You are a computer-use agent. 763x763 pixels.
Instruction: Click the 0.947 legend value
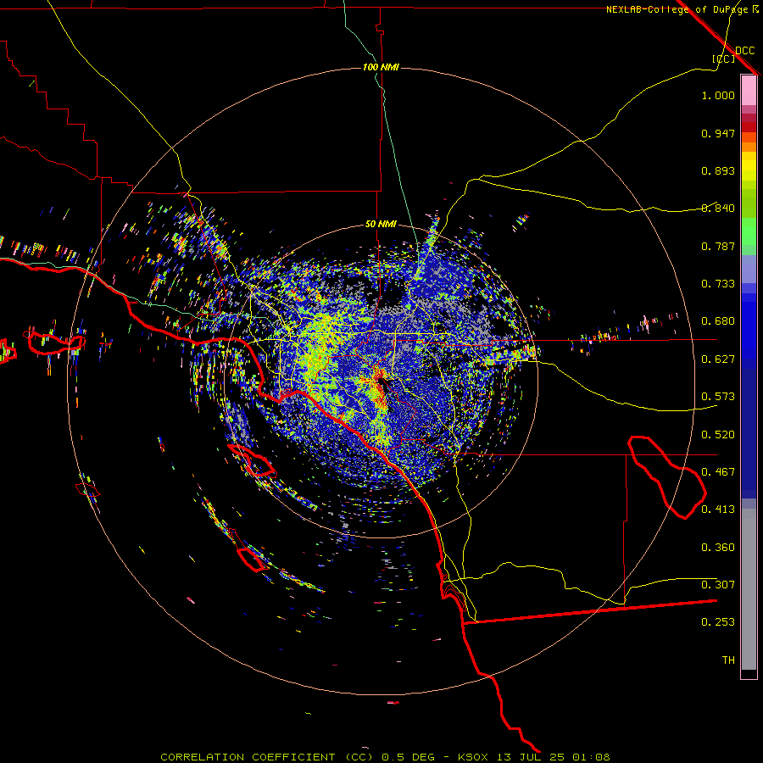[718, 133]
